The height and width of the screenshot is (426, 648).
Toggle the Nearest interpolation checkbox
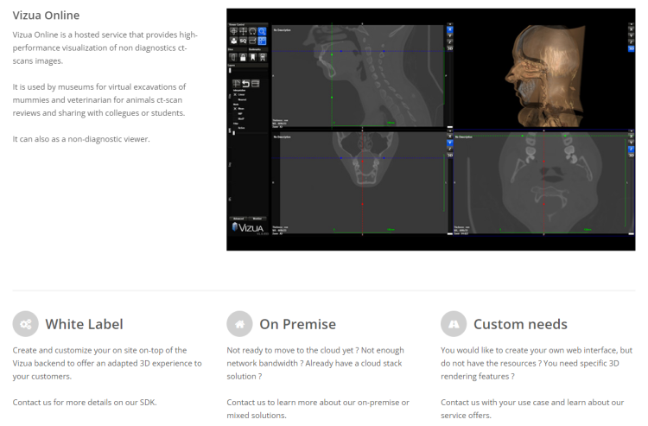(235, 99)
